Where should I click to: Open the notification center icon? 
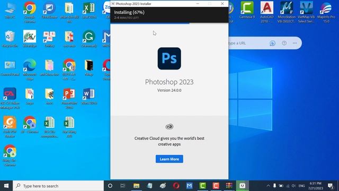(x=331, y=186)
